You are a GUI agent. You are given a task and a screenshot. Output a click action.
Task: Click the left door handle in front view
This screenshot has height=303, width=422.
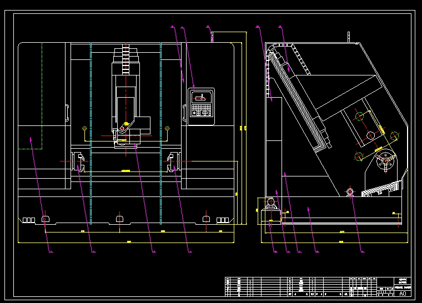[x=67, y=113]
